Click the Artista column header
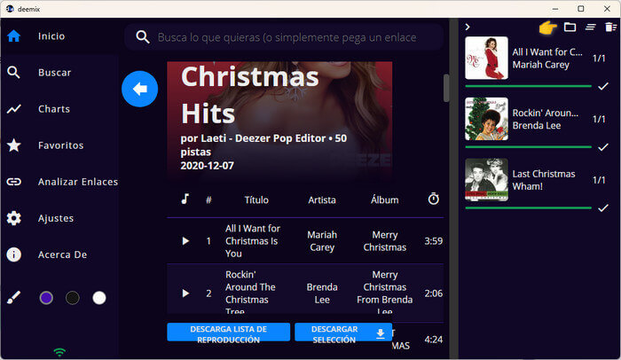This screenshot has height=360, width=621. point(322,200)
